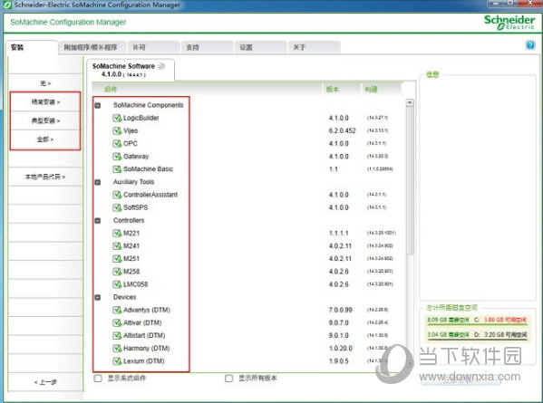Screen dimensions: 543x403
Task: Uncheck the Harmony (DTM) device
Action: [x=117, y=349]
